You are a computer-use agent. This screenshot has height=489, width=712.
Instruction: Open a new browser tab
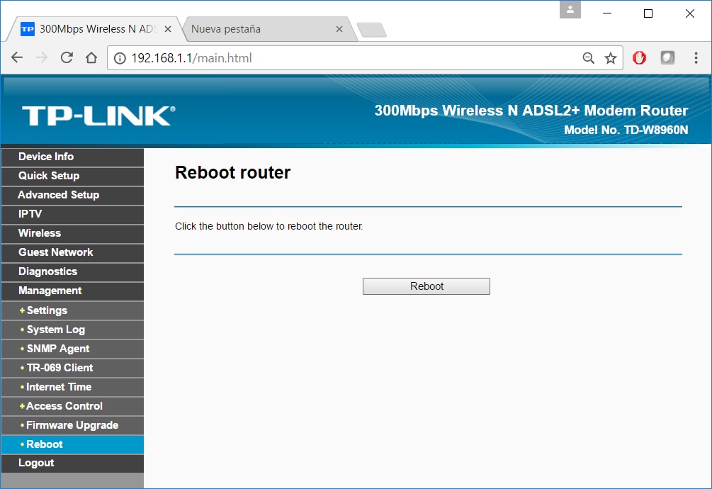372,30
